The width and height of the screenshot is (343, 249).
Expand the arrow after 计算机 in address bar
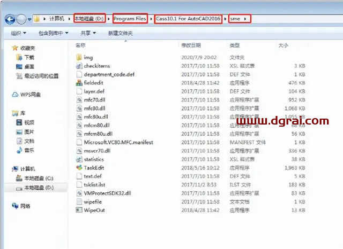coord(69,19)
